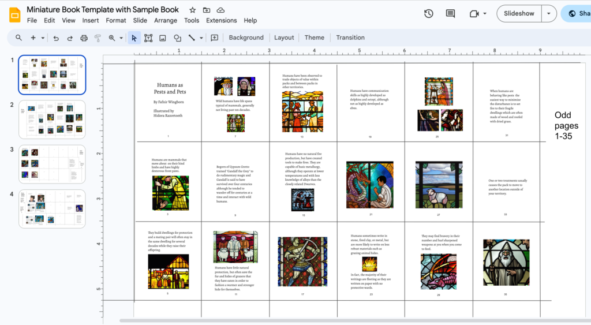Viewport: 591px width, 325px height.
Task: Open the Transition panel
Action: (350, 38)
